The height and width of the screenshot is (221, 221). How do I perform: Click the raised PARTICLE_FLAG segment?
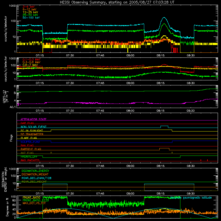164,148
